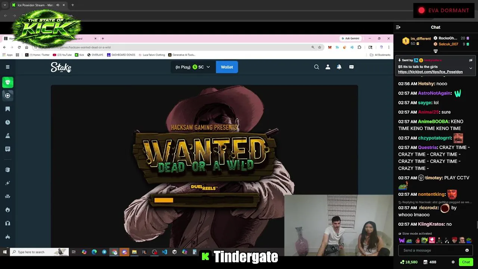Open the Stake user profile icon
The height and width of the screenshot is (269, 478).
pos(328,67)
